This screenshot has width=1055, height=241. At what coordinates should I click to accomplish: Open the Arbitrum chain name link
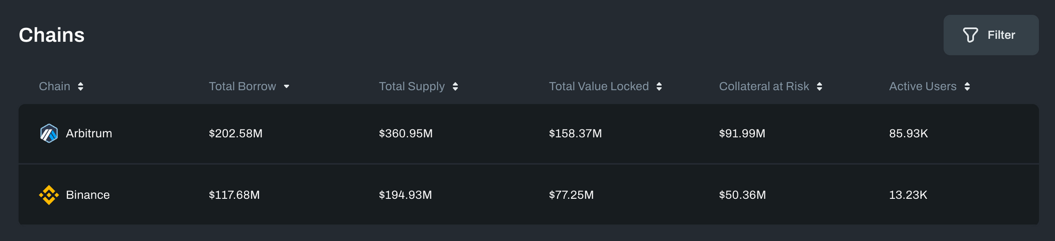(x=89, y=134)
